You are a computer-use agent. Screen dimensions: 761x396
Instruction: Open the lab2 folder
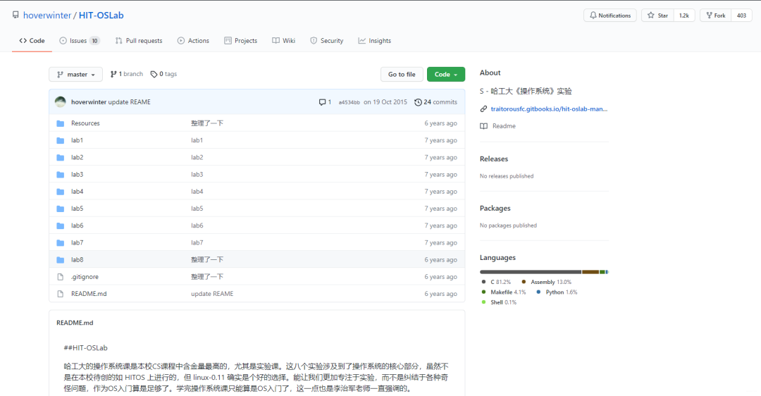point(78,157)
